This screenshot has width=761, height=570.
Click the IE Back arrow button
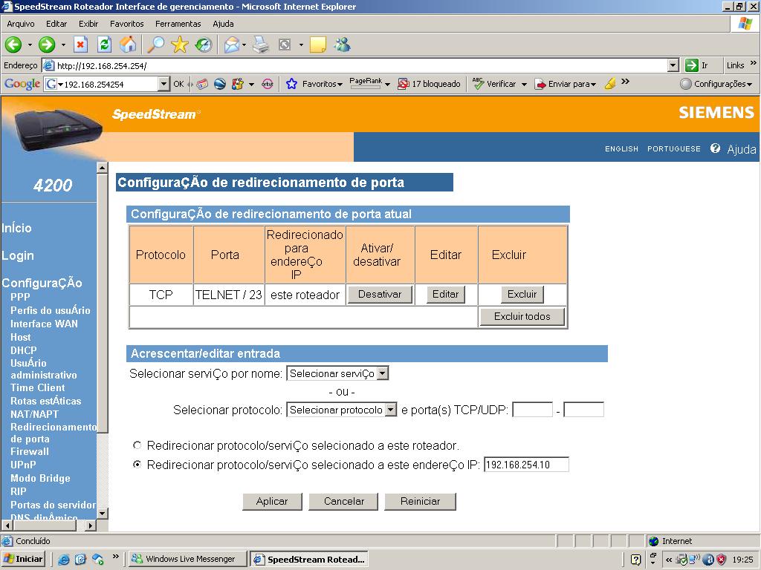click(x=13, y=45)
